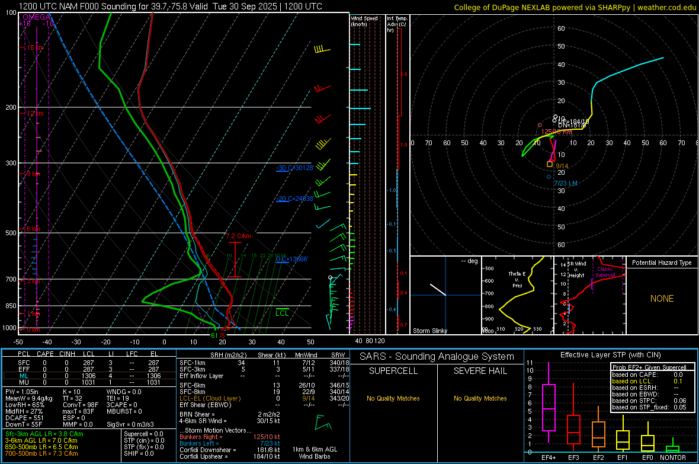The height and width of the screenshot is (464, 699).
Task: Select the '-30 C=30128'' level label
Action: tap(295, 168)
